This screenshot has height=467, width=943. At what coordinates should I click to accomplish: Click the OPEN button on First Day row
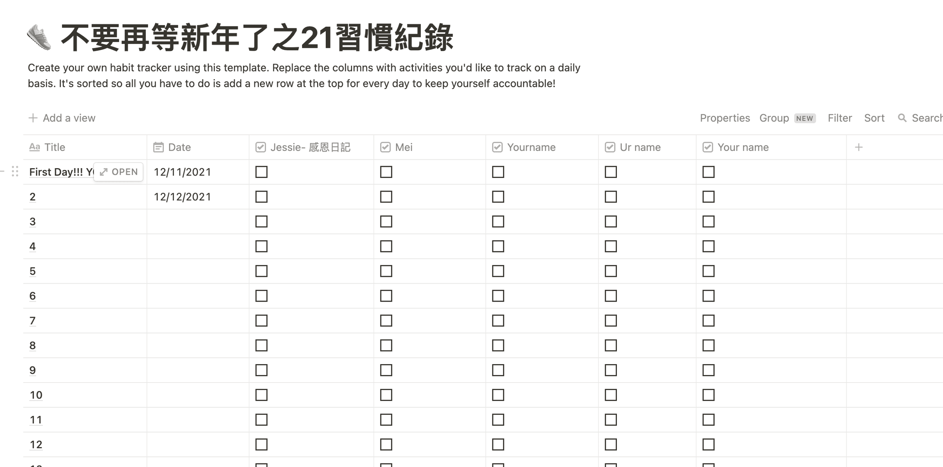pos(119,172)
